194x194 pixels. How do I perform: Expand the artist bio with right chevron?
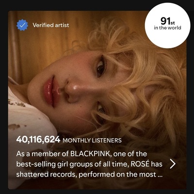[x=173, y=164]
